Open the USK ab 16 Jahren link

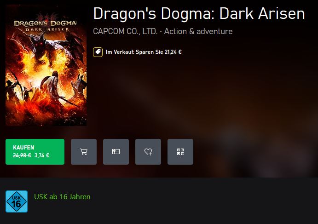pyautogui.click(x=62, y=197)
